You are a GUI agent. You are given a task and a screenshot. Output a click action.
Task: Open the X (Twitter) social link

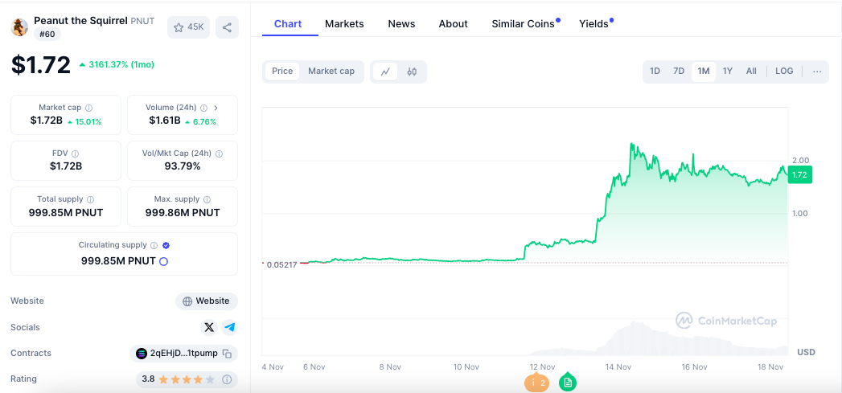pyautogui.click(x=209, y=327)
